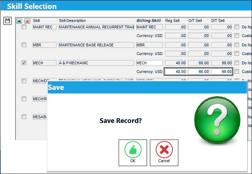Toggle Custom checkbox under MAINT REC row
Screen dimensions: 252x174
(x=237, y=35)
